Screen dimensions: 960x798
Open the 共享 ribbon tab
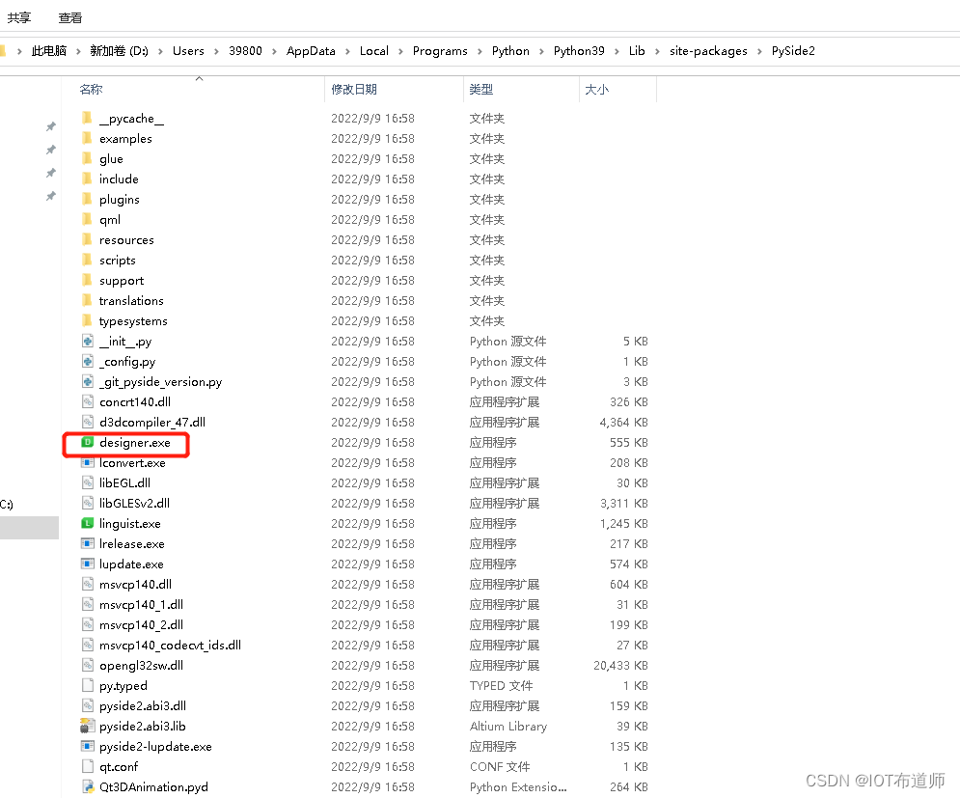pos(18,17)
